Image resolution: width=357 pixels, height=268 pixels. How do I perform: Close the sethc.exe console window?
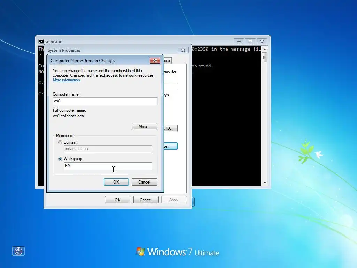click(x=262, y=42)
